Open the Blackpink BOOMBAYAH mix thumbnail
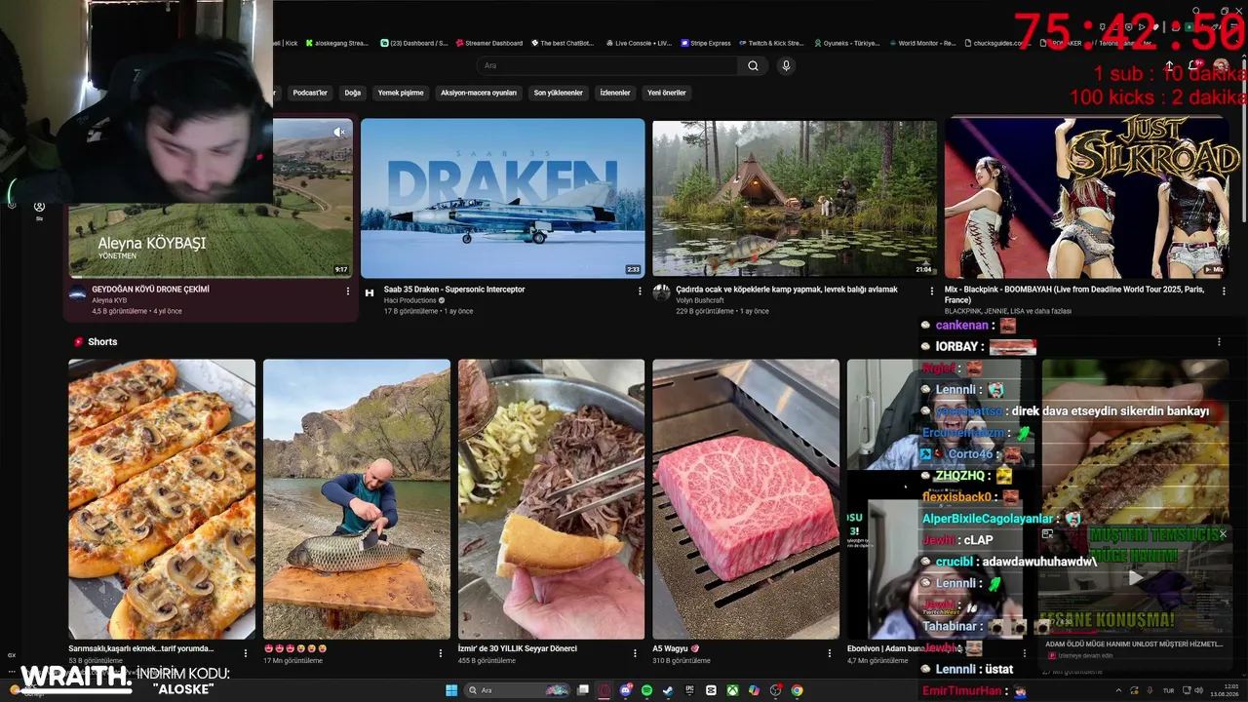 pos(1087,198)
